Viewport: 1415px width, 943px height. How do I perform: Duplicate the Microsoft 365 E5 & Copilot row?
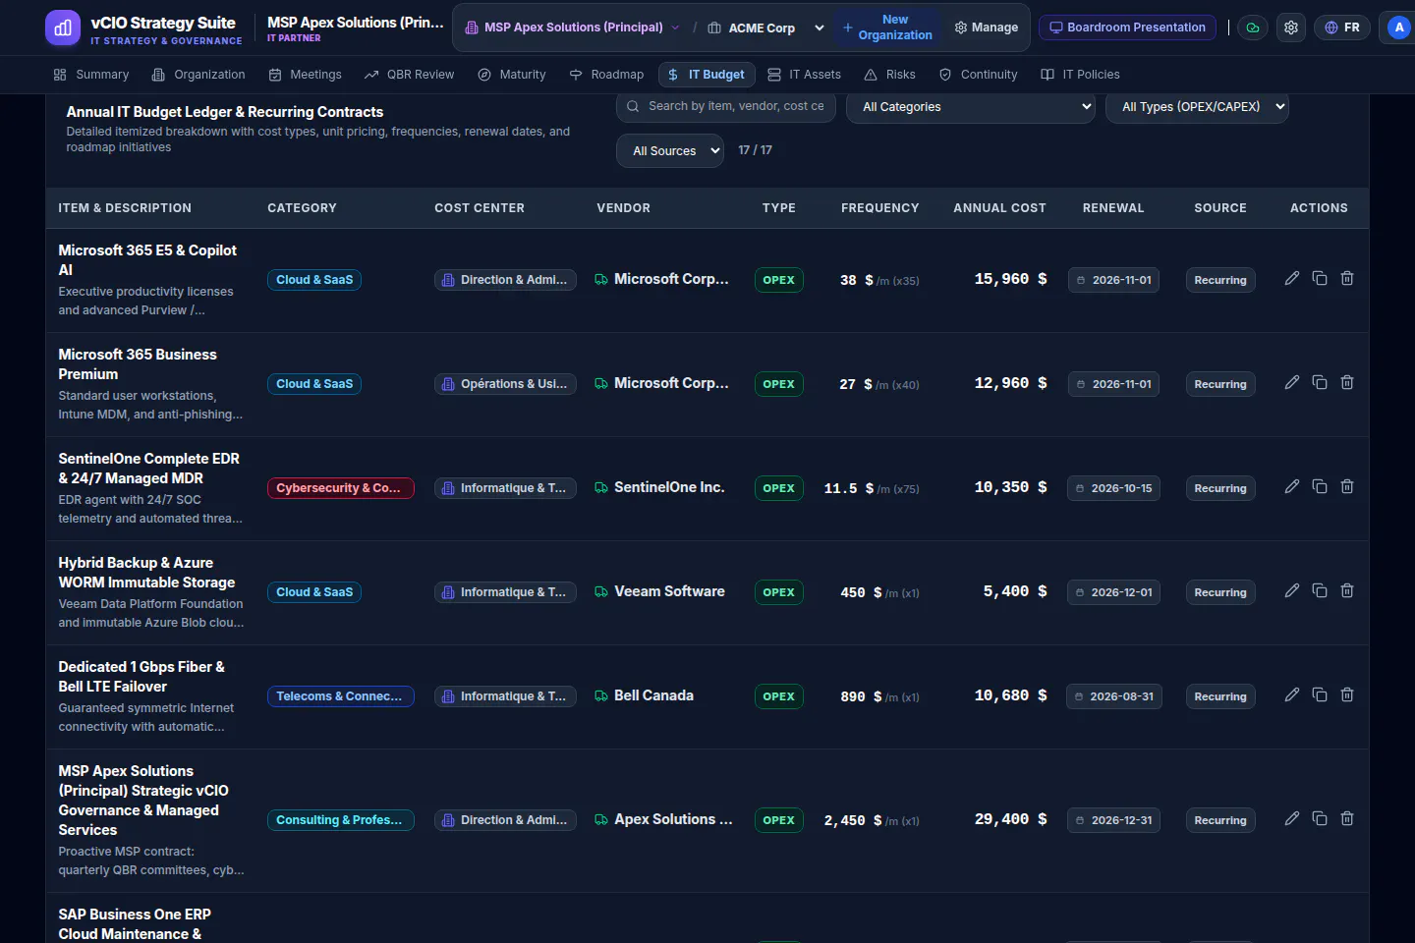(1320, 278)
